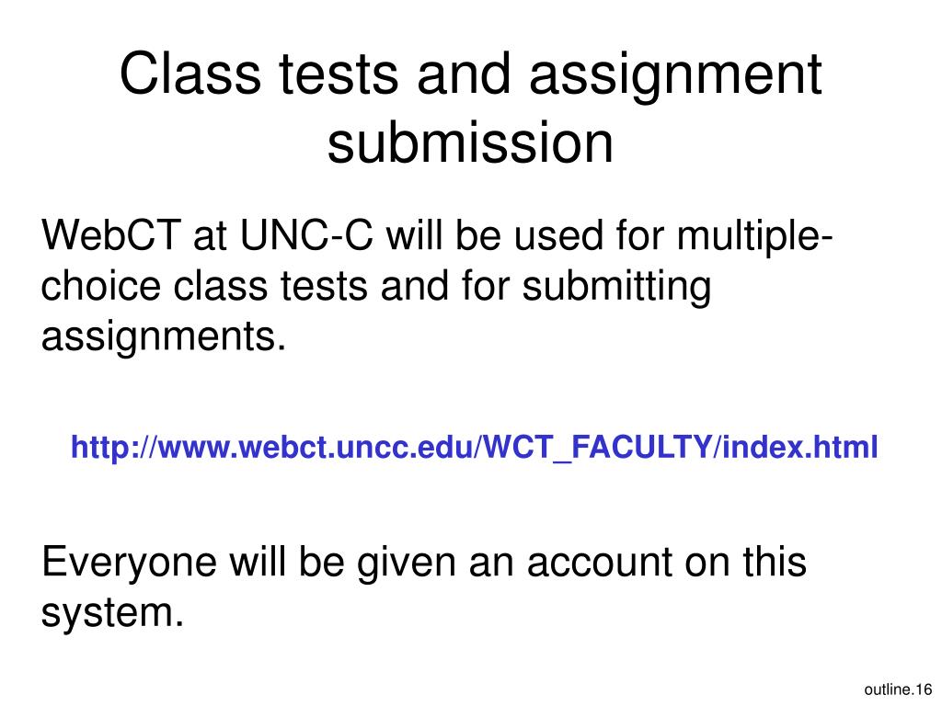Click the word 'Class' in the title
The height and width of the screenshot is (706, 942).
190,74
